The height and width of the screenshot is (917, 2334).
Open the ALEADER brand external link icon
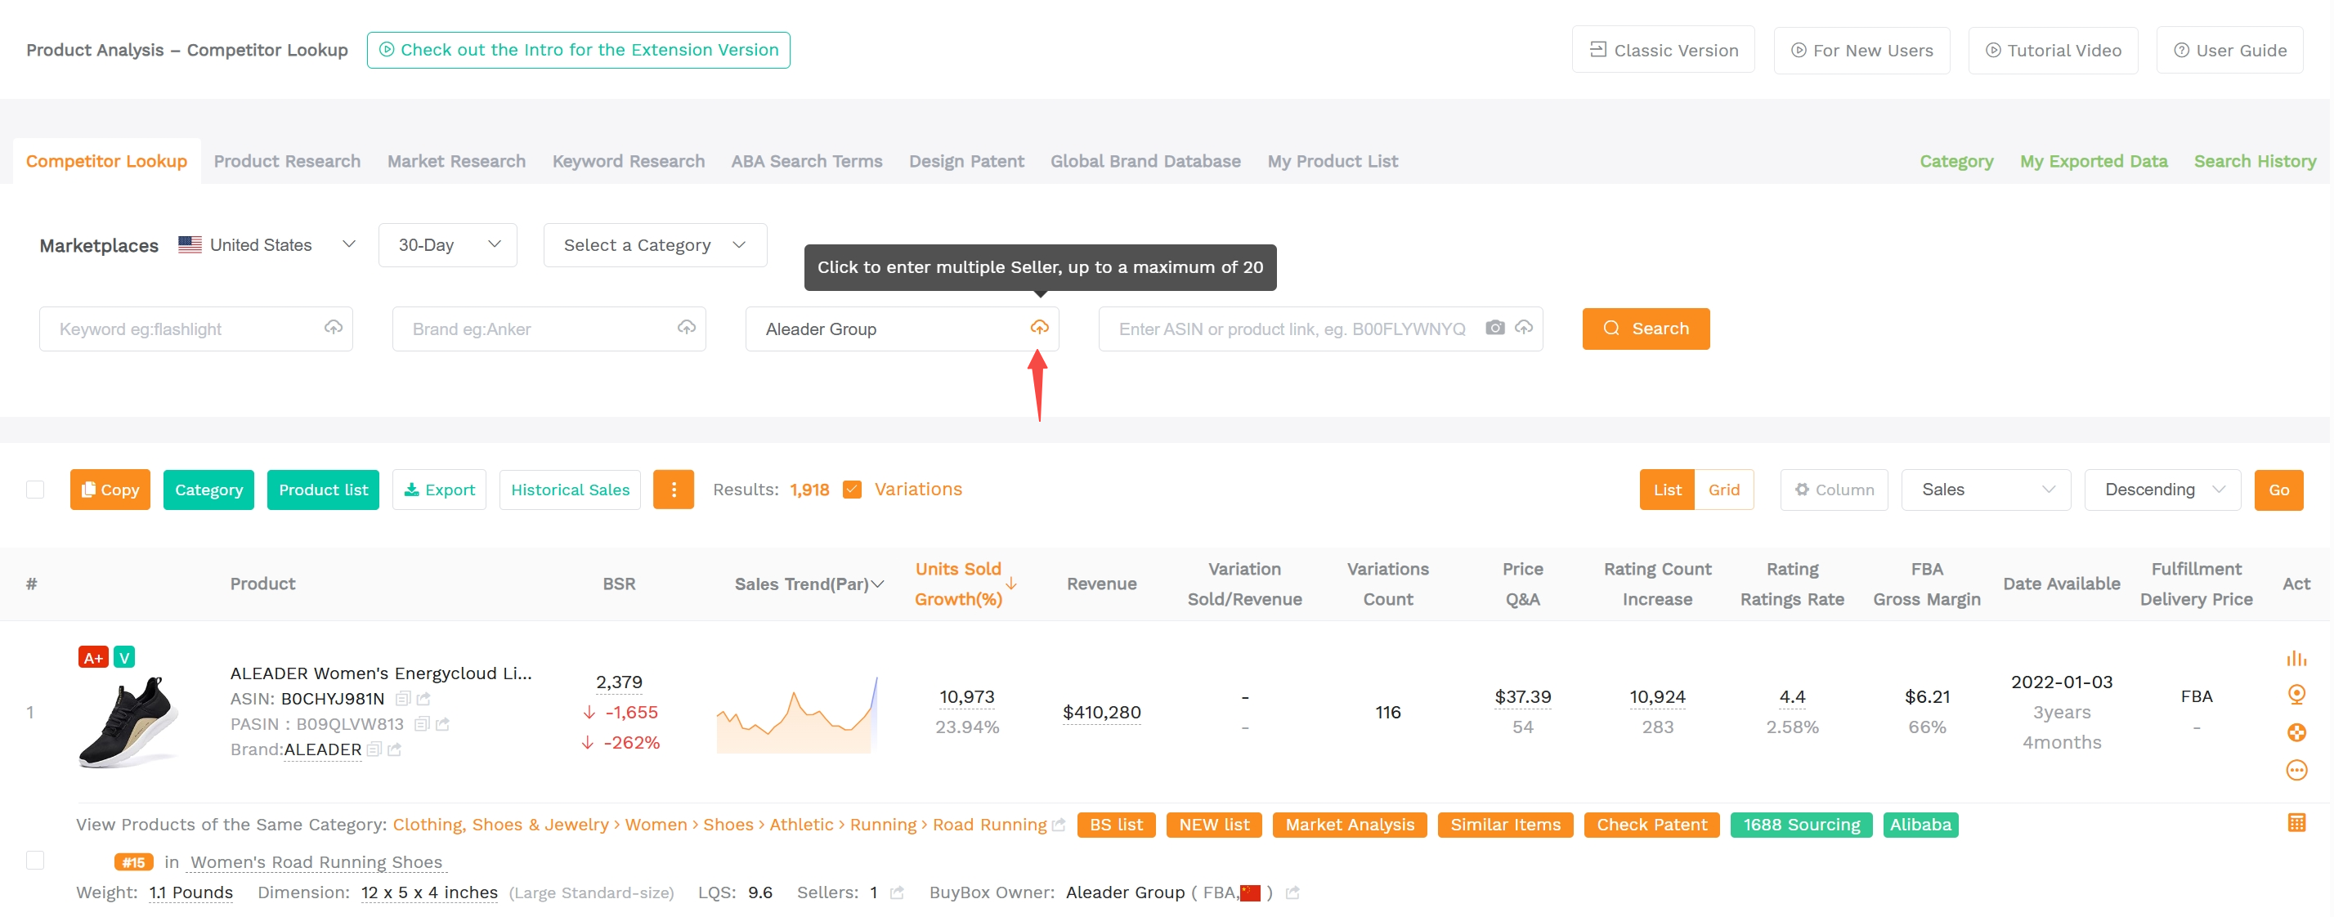(x=394, y=749)
